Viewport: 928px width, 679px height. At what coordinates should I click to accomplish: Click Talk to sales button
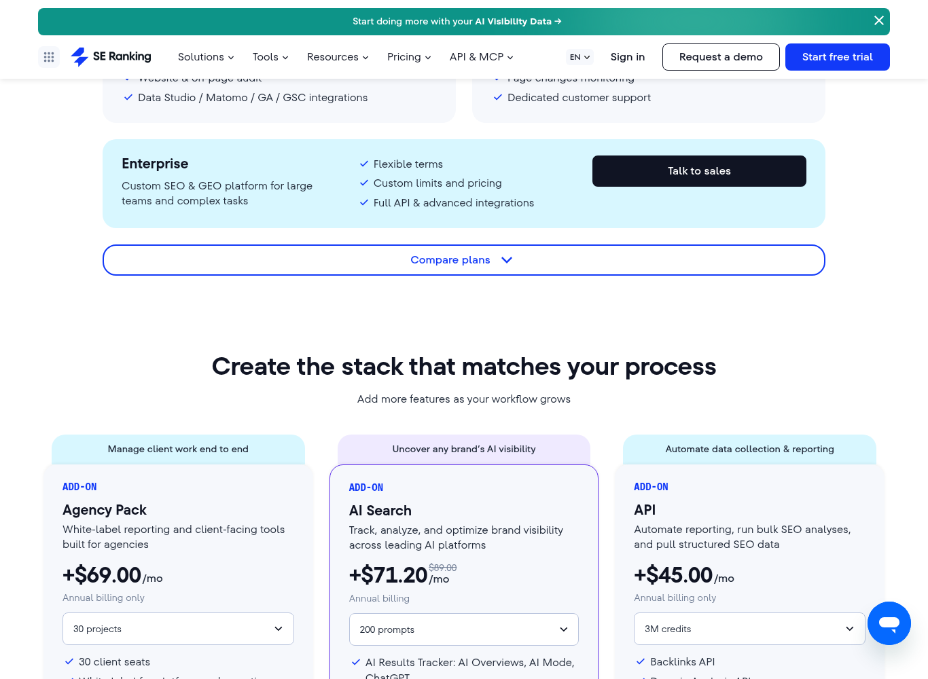[x=699, y=171]
